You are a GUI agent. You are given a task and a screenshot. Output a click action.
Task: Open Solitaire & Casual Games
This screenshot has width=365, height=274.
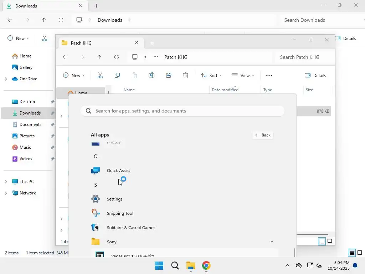click(131, 227)
